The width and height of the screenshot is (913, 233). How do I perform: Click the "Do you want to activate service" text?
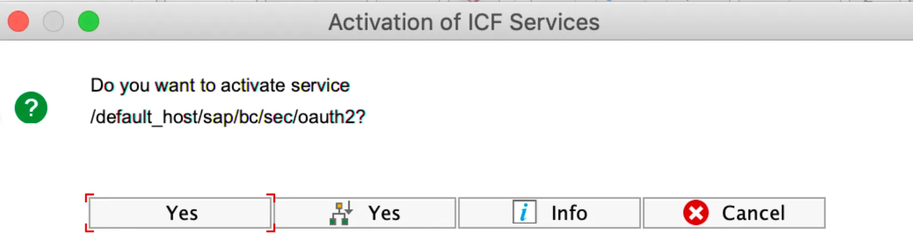220,86
